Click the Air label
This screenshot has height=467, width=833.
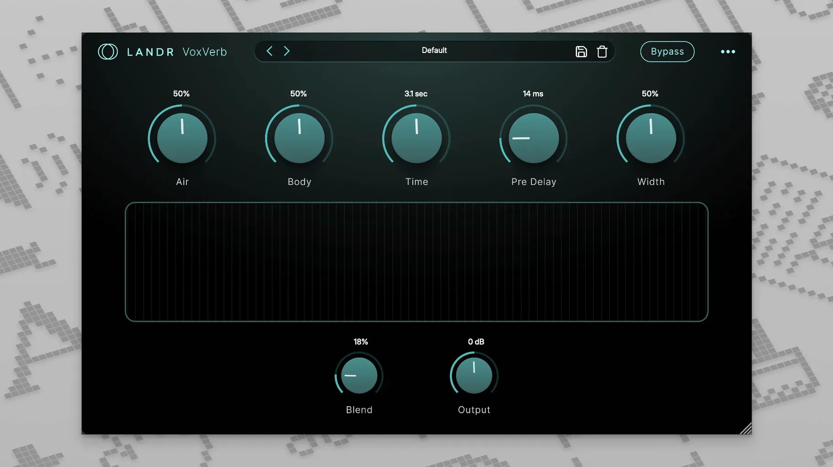click(x=182, y=182)
